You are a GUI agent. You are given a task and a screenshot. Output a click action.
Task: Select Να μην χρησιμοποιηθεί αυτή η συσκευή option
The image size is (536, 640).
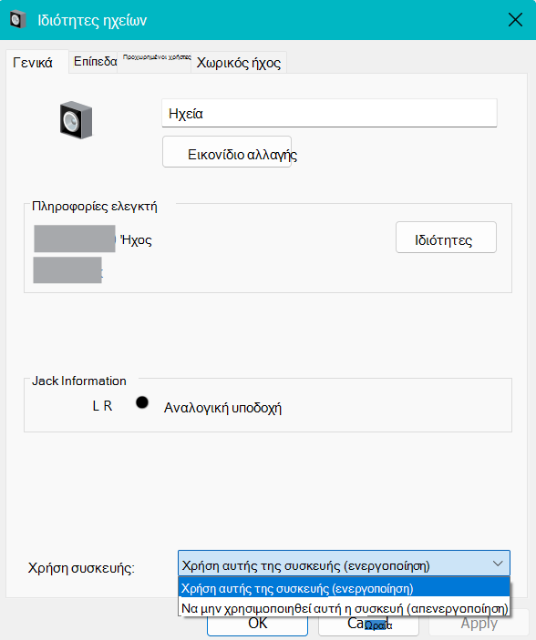345,608
